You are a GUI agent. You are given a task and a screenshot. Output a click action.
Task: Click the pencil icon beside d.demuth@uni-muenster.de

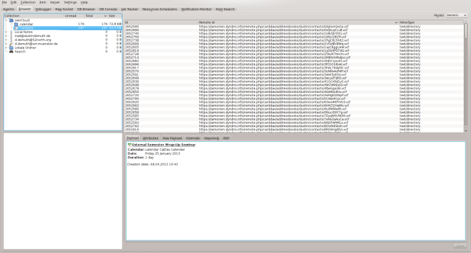(11, 44)
